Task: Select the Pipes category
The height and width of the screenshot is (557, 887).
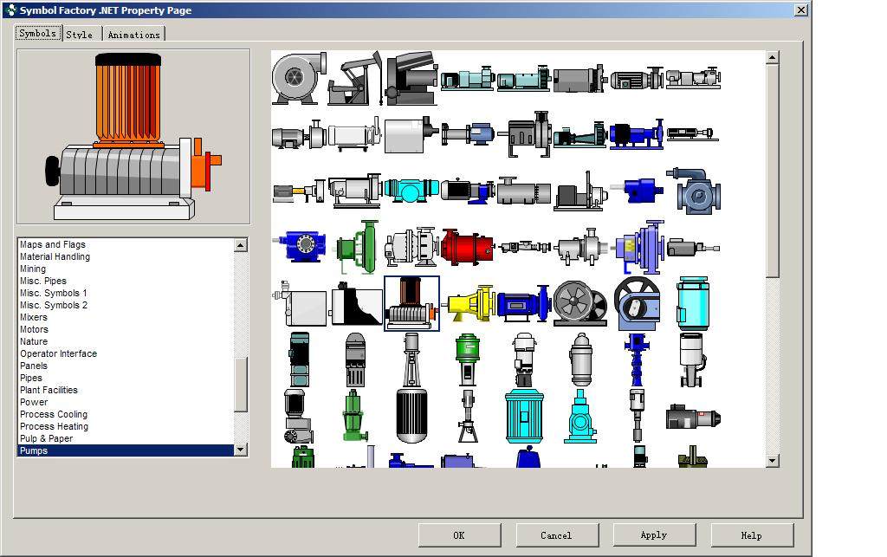Action: pos(30,378)
